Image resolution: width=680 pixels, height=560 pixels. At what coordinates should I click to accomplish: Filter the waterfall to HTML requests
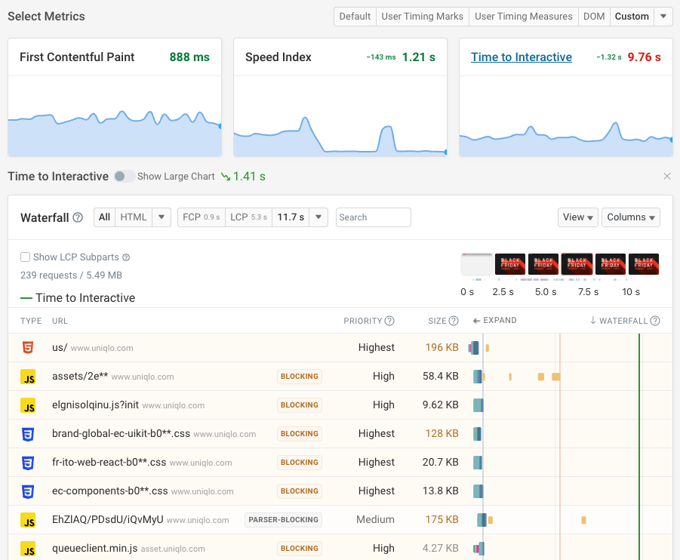[134, 217]
